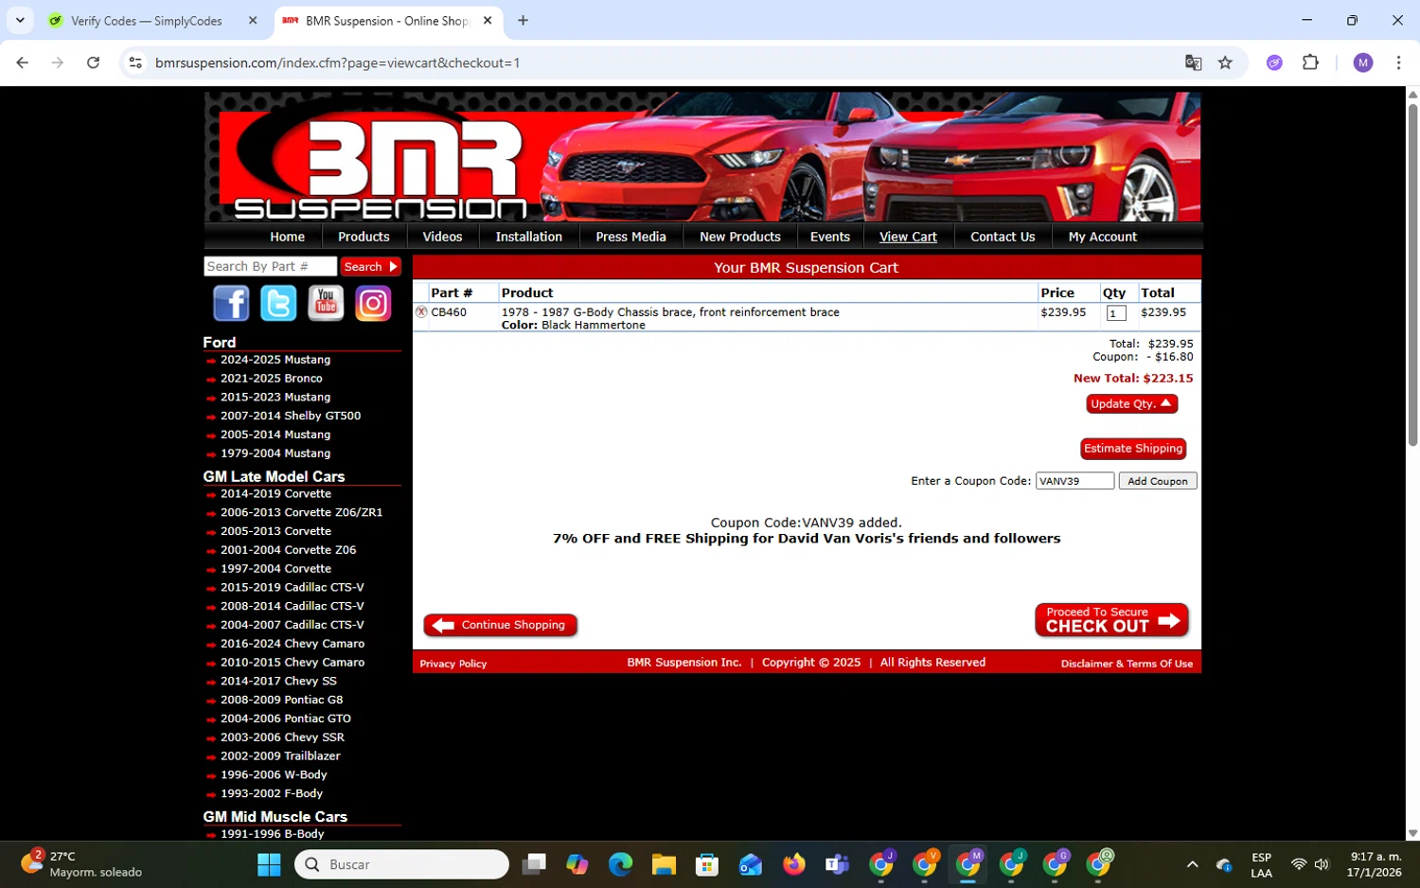Open the translate page icon
1420x888 pixels.
[x=1193, y=62]
